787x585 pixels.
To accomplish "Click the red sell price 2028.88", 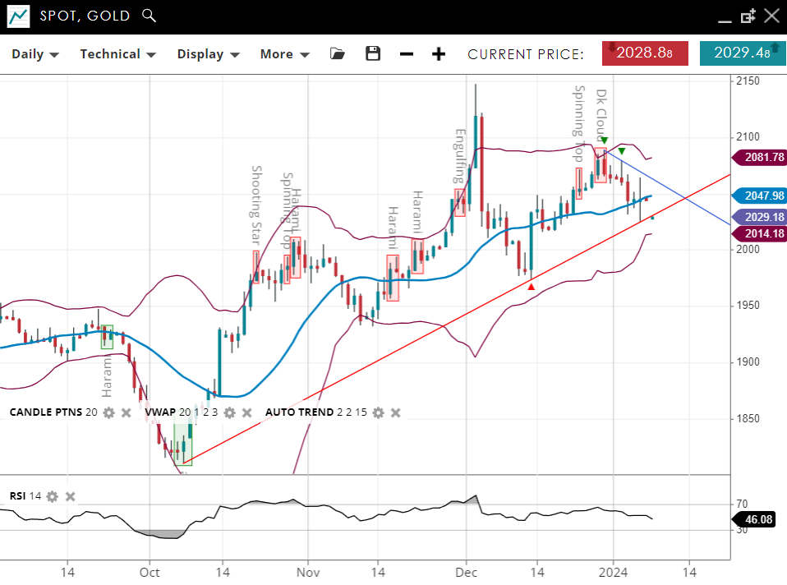I will tap(646, 53).
